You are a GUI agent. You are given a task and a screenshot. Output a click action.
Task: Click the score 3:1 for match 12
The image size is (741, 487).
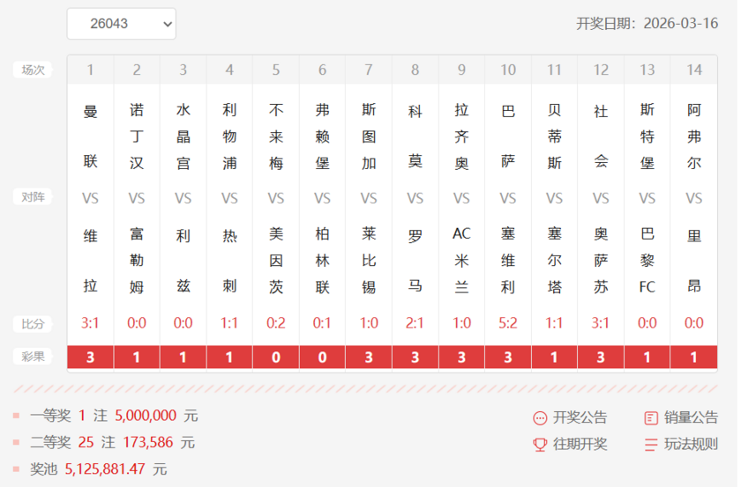(x=601, y=323)
